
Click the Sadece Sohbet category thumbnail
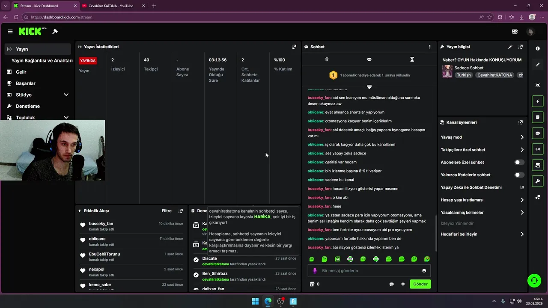pos(447,71)
